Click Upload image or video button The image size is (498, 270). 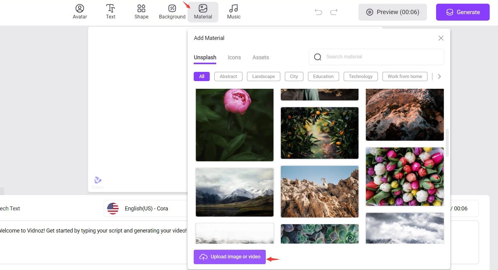click(229, 257)
